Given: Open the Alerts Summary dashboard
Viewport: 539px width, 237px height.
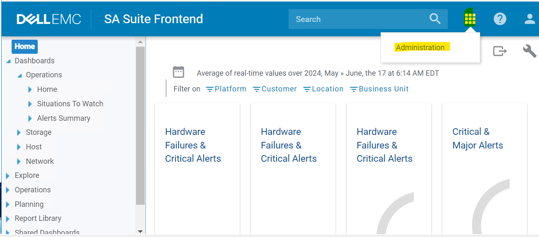Looking at the screenshot, I should click(63, 118).
